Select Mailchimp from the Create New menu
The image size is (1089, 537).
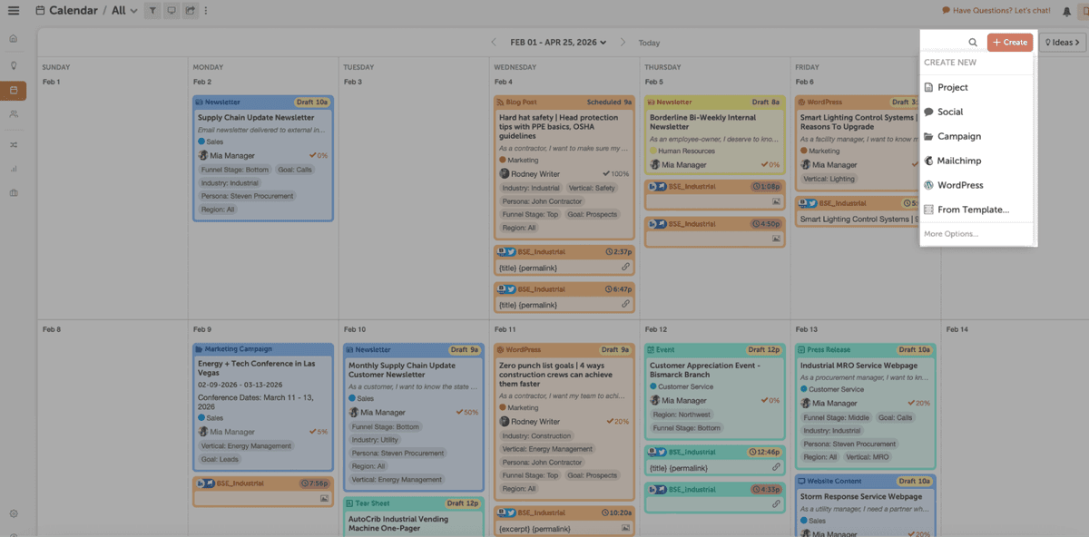(x=959, y=161)
